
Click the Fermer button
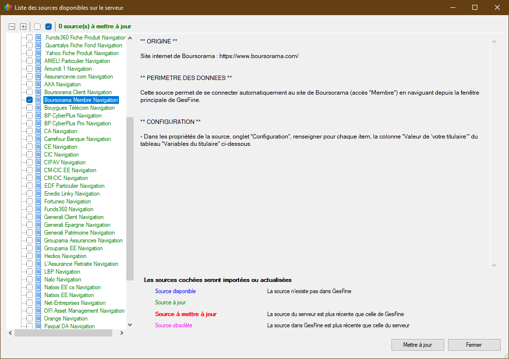point(474,345)
